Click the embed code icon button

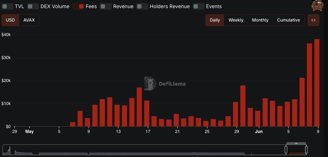[313, 20]
